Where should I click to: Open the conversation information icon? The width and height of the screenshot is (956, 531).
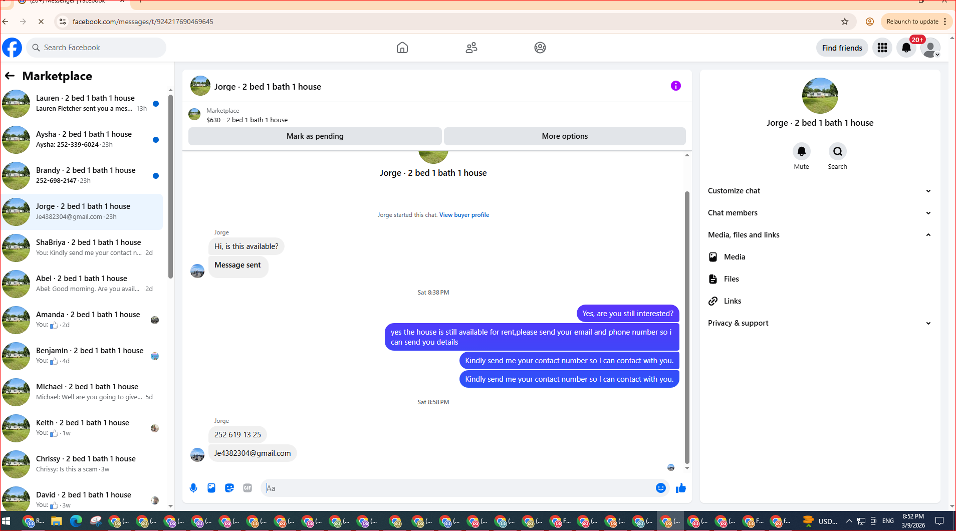(676, 86)
